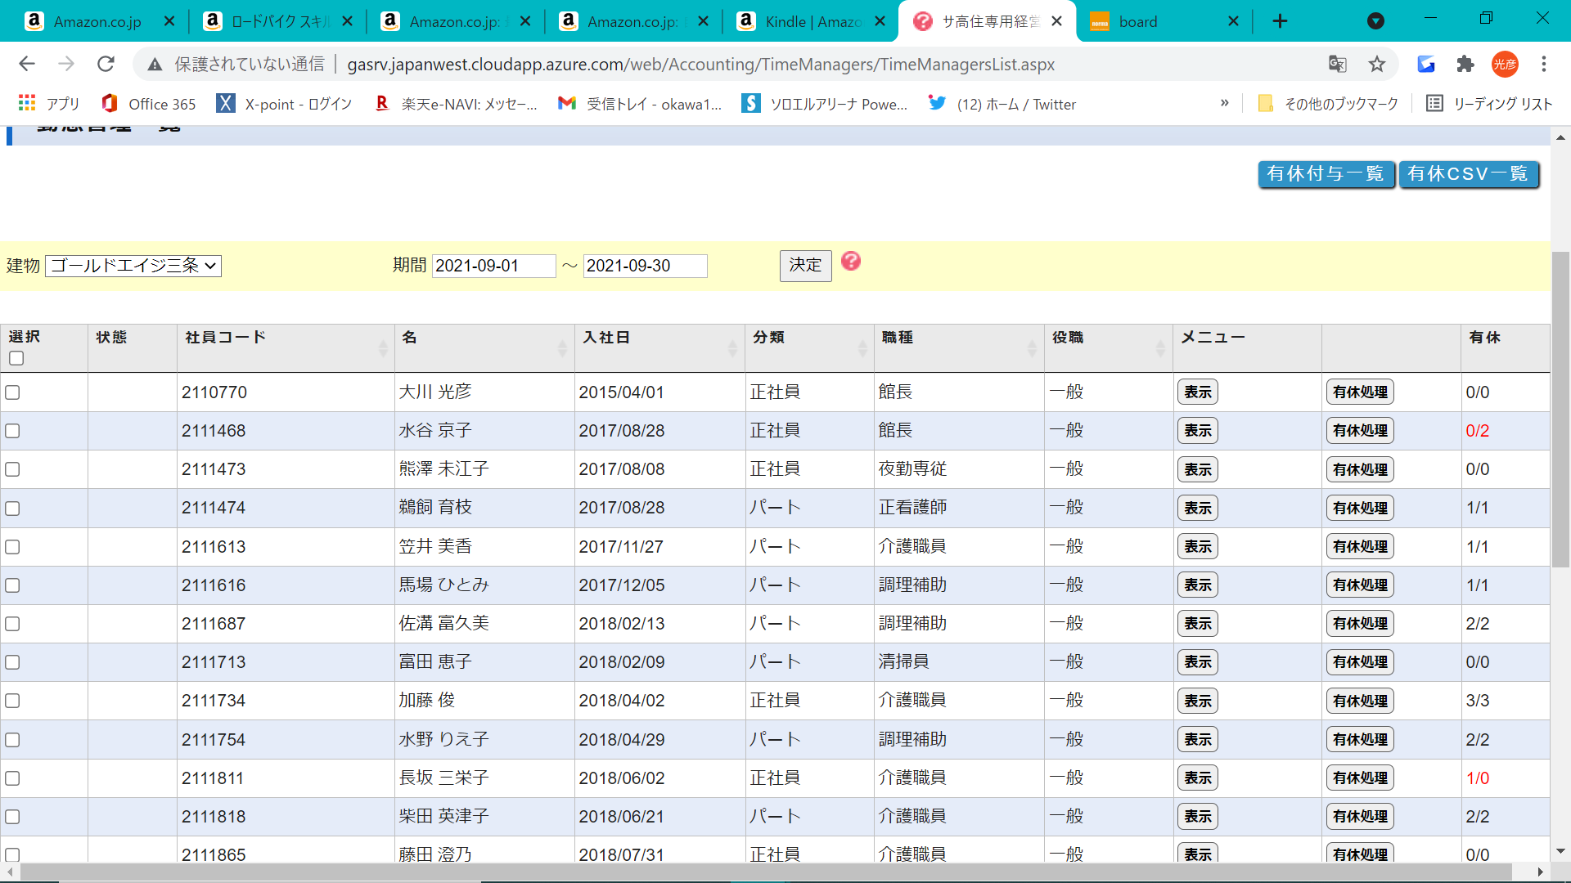Bookmark this page with the star icon
This screenshot has width=1571, height=883.
coord(1377,64)
